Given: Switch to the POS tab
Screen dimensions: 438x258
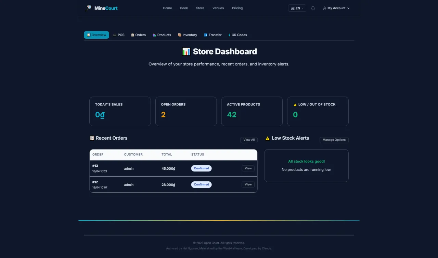Looking at the screenshot, I should tap(119, 35).
